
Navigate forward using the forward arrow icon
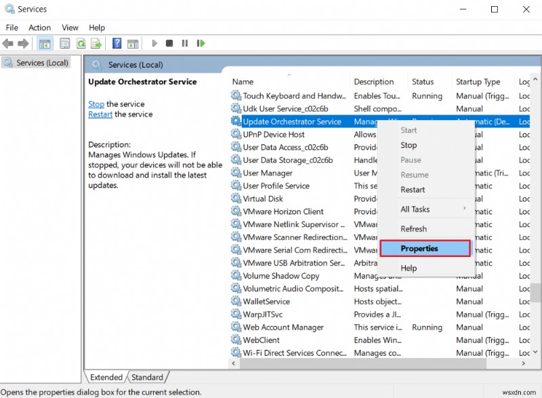pos(22,43)
